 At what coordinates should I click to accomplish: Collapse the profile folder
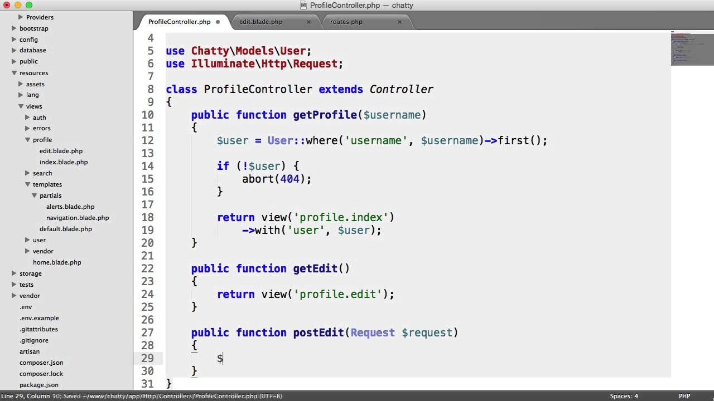27,140
